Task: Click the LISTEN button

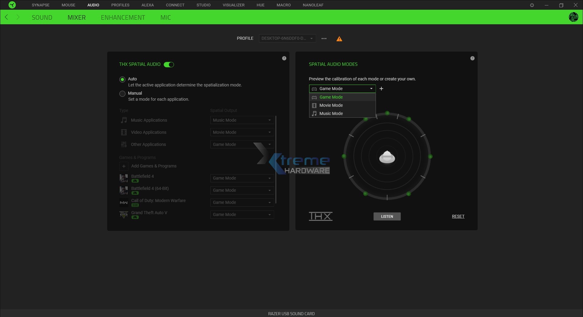Action: click(387, 216)
